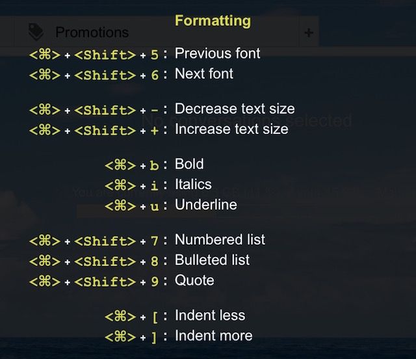Screen dimensions: 416x359
Task: Click the Decrease text size entry
Action: (x=235, y=109)
